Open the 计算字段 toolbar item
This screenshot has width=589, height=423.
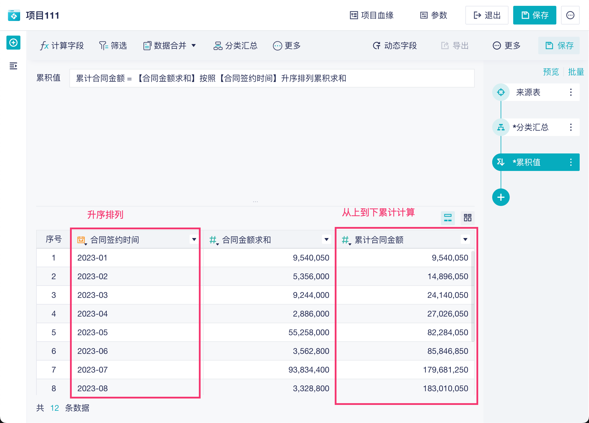coord(62,46)
